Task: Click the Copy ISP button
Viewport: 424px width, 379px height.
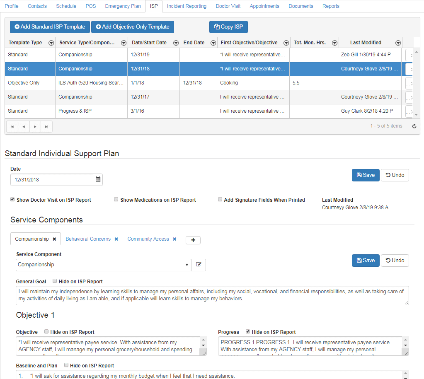Action: pos(228,27)
